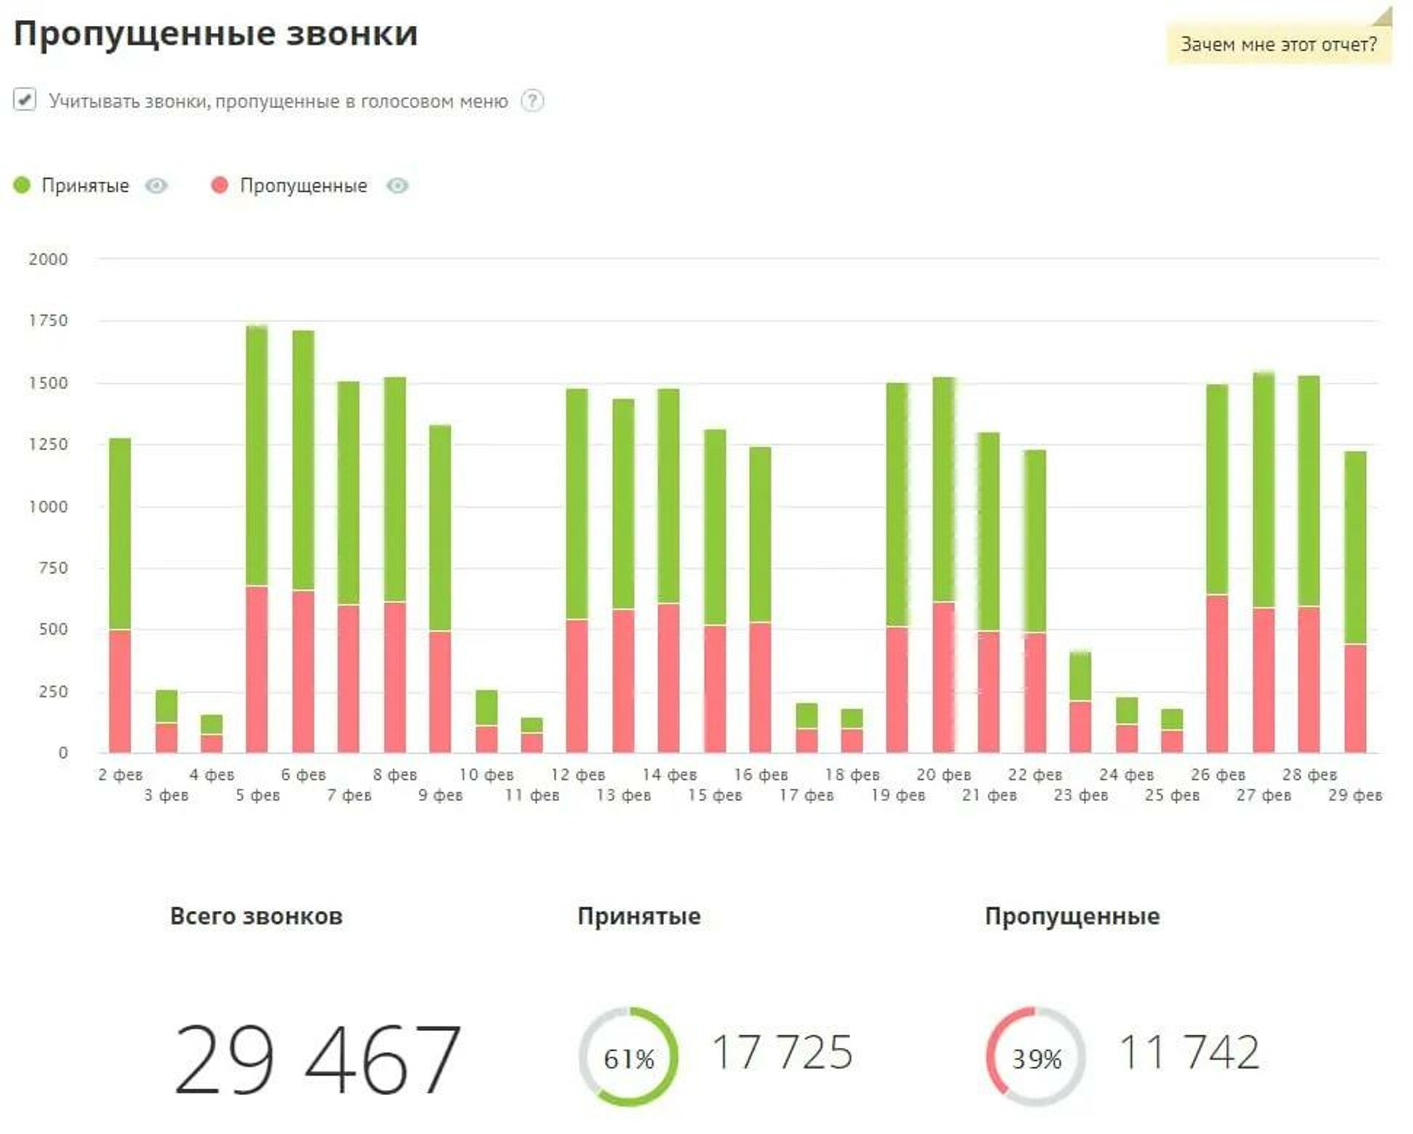Viewport: 1413px width, 1134px height.
Task: Select the 2 фев green accepted segment
Action: (x=120, y=534)
